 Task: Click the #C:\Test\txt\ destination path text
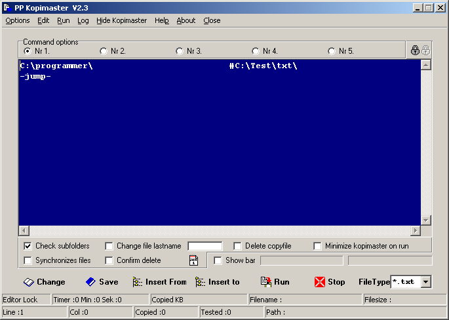(x=263, y=66)
